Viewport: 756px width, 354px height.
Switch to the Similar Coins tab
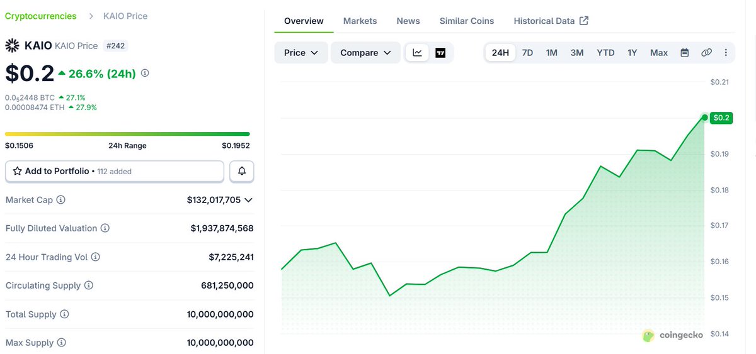[x=467, y=21]
